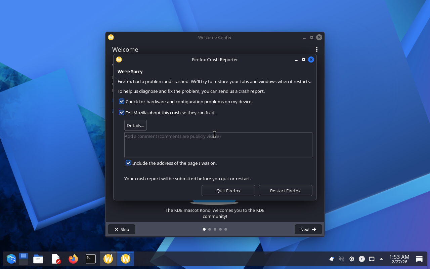
Task: Go to the Next welcome page
Action: click(x=308, y=229)
